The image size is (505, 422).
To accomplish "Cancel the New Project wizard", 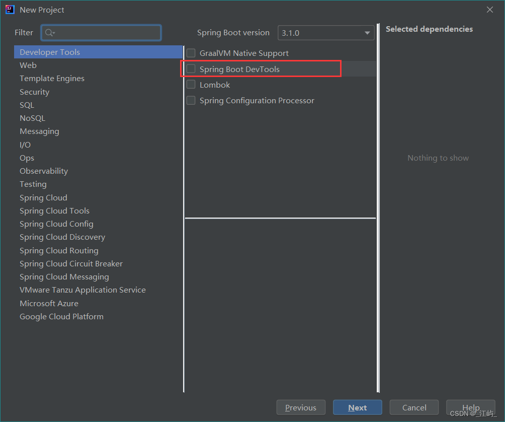I will tap(414, 407).
